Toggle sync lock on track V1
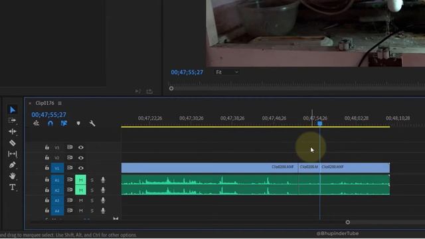The height and width of the screenshot is (239, 425). 70,168
